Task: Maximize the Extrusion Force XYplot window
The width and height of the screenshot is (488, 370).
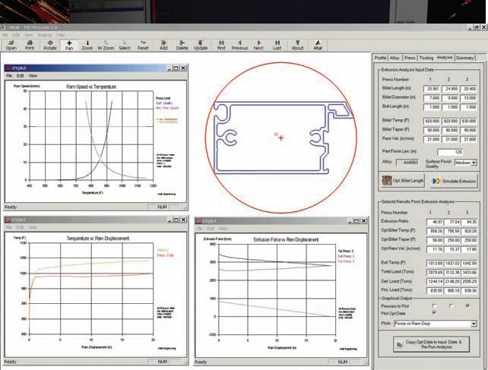Action: click(x=356, y=220)
